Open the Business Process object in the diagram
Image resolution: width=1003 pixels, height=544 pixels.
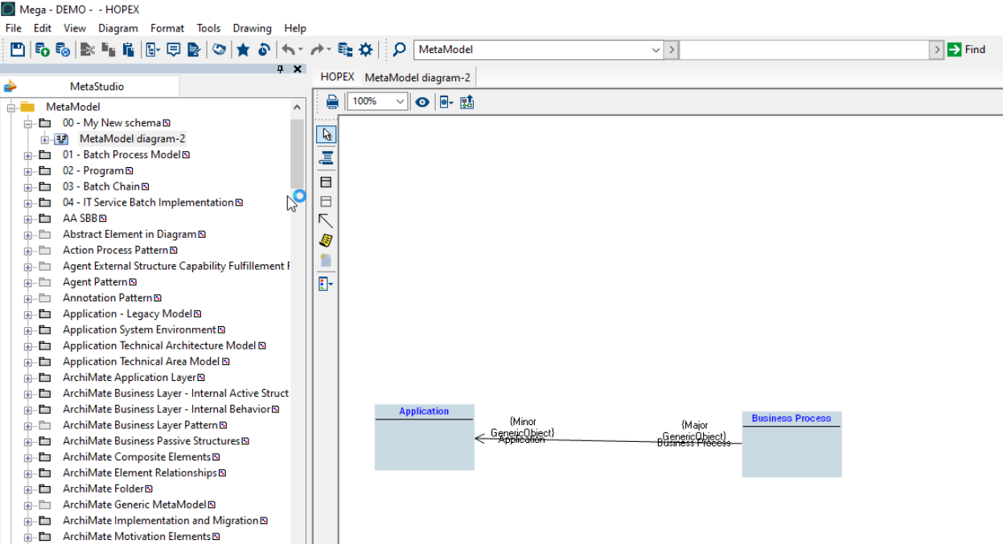pos(791,444)
